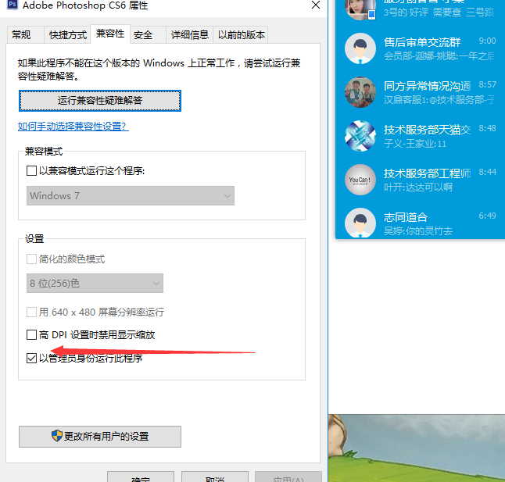Expand the Windows 7 compatibility dropdown

[x=131, y=195]
